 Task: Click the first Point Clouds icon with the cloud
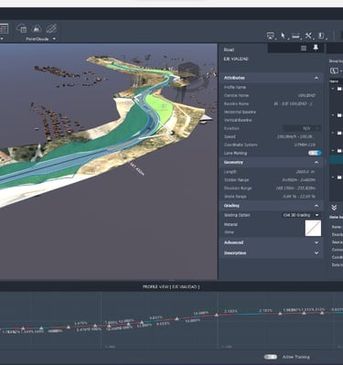coord(22,28)
